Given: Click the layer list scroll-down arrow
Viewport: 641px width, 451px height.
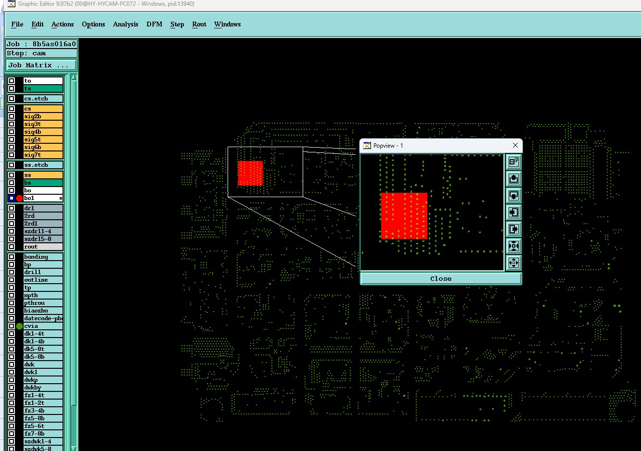Looking at the screenshot, I should tap(74, 448).
